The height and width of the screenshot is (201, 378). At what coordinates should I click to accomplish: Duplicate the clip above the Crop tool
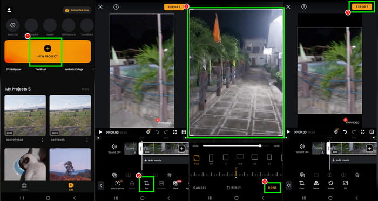coord(302,175)
